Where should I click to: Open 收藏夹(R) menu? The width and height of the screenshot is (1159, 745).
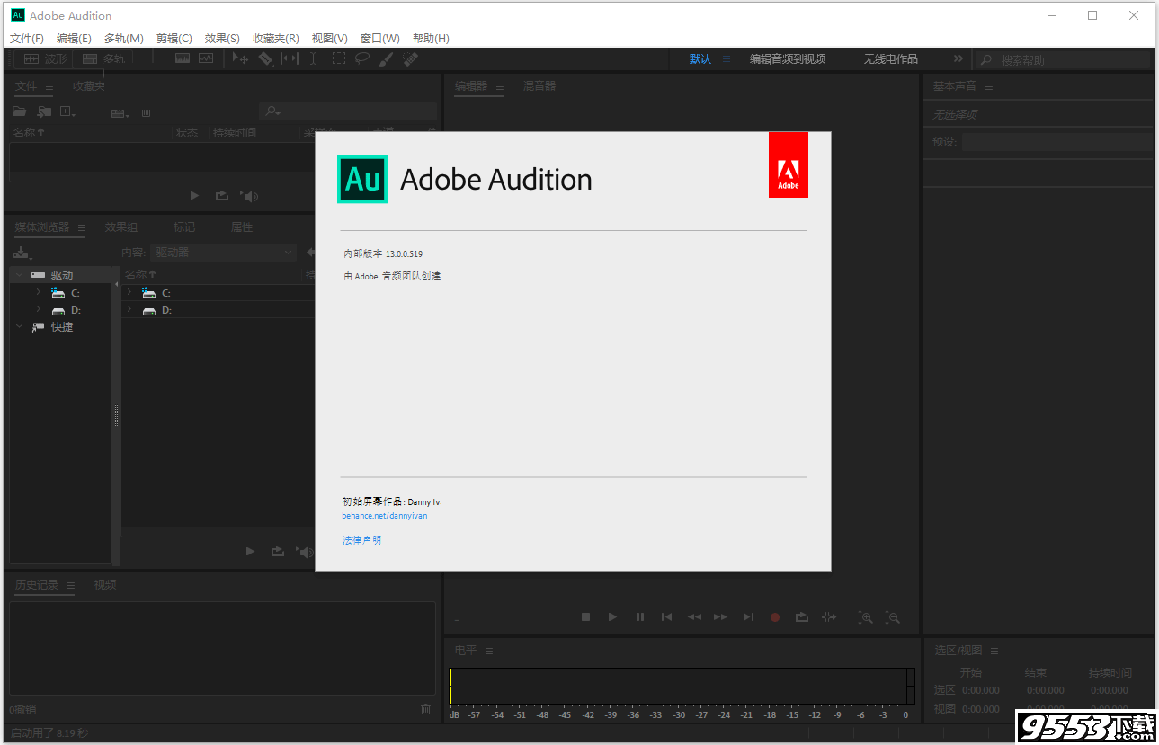[x=275, y=38]
